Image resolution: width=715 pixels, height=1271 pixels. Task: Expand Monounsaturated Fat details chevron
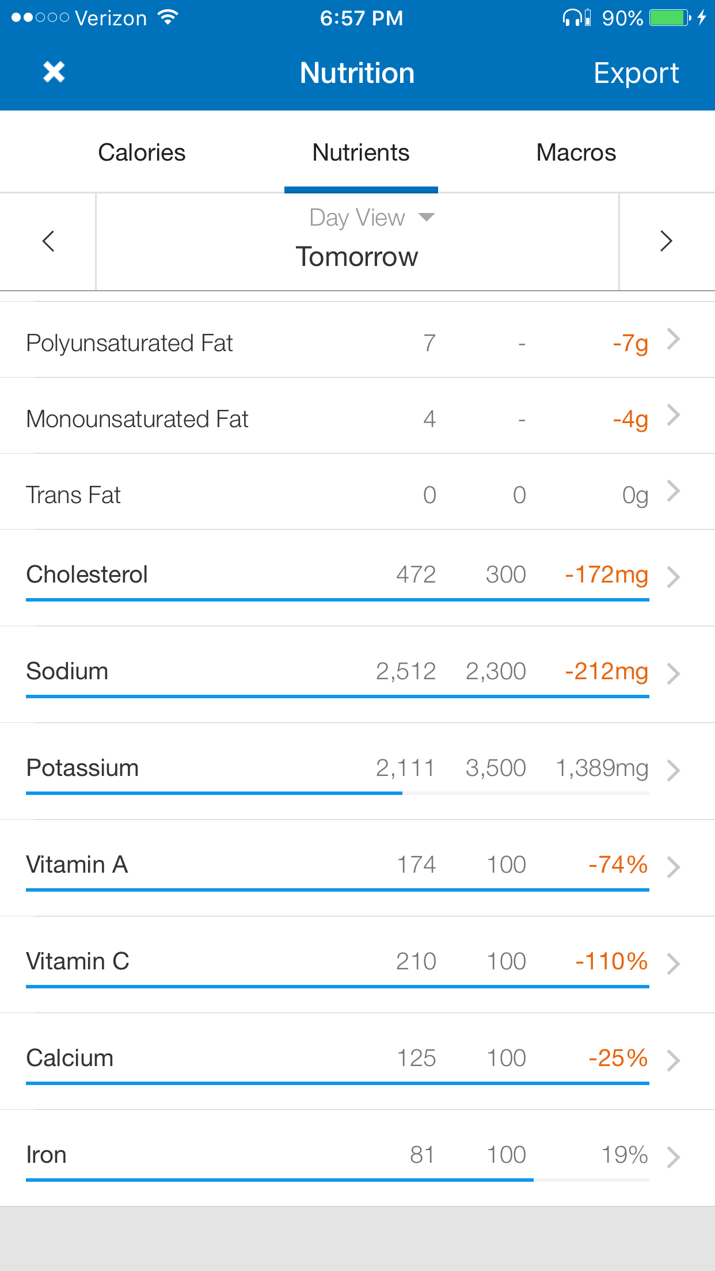click(674, 416)
